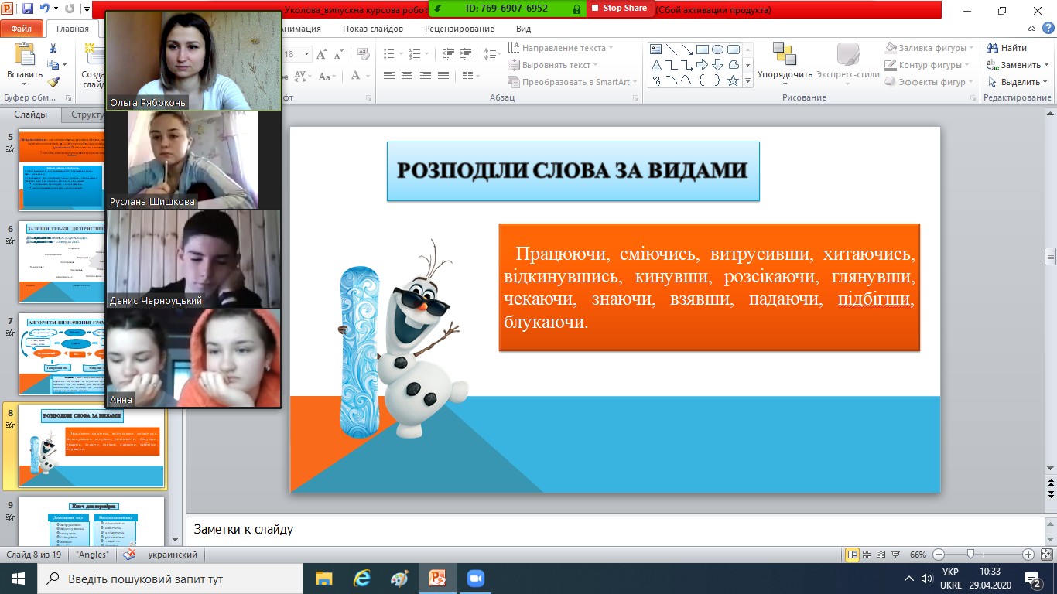Open the Упорядочить arrange menu
This screenshot has width=1057, height=594.
[x=785, y=62]
